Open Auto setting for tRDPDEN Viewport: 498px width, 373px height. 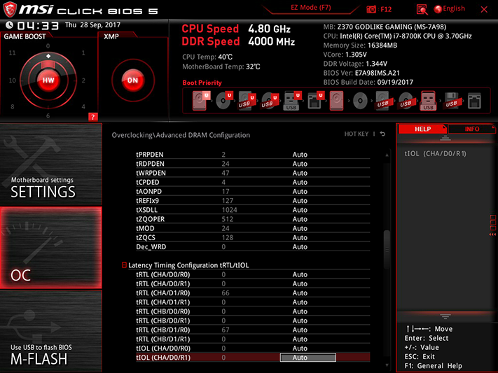coord(300,164)
